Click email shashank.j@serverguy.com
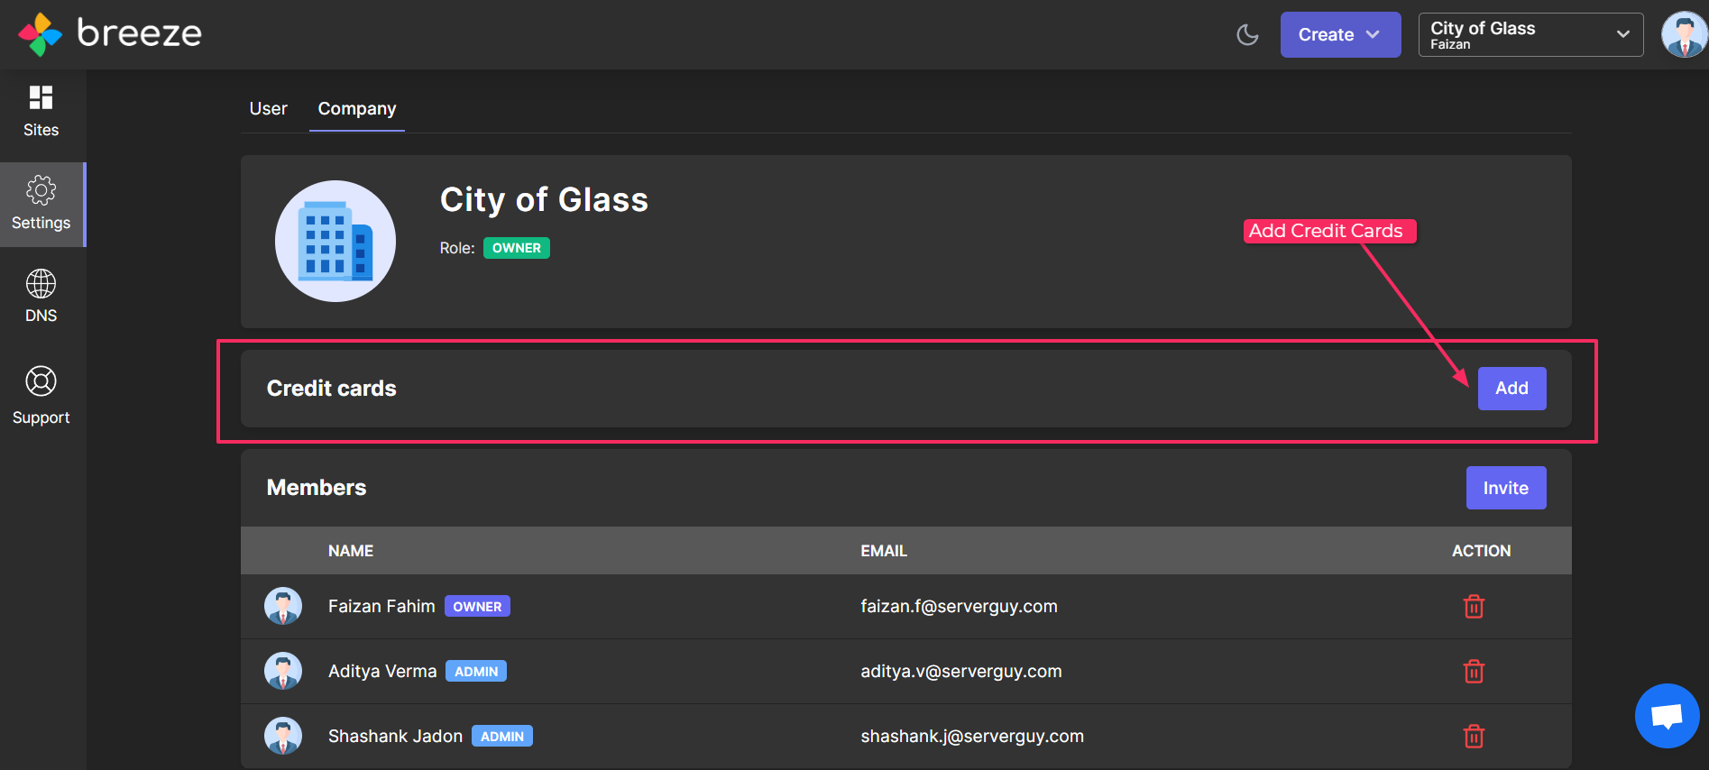This screenshot has height=770, width=1709. point(972,736)
